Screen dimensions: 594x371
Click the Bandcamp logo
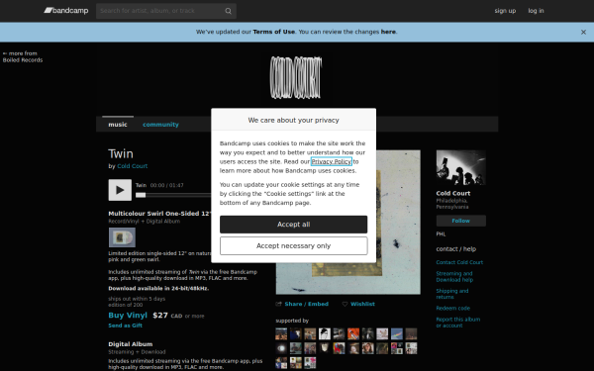pos(66,11)
